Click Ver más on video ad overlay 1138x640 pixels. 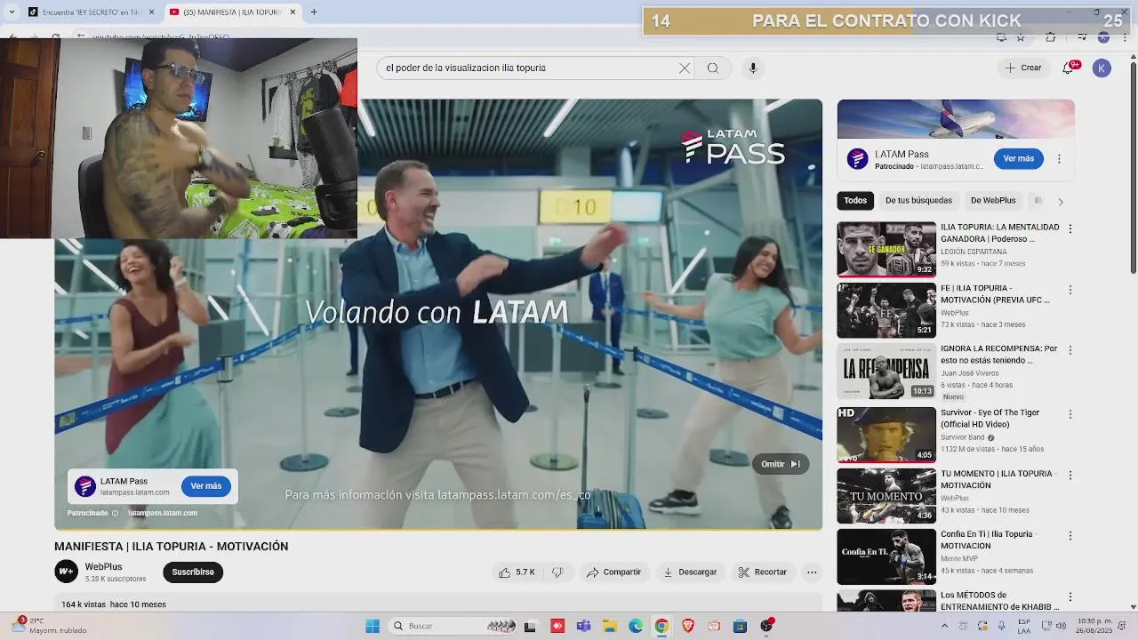206,486
